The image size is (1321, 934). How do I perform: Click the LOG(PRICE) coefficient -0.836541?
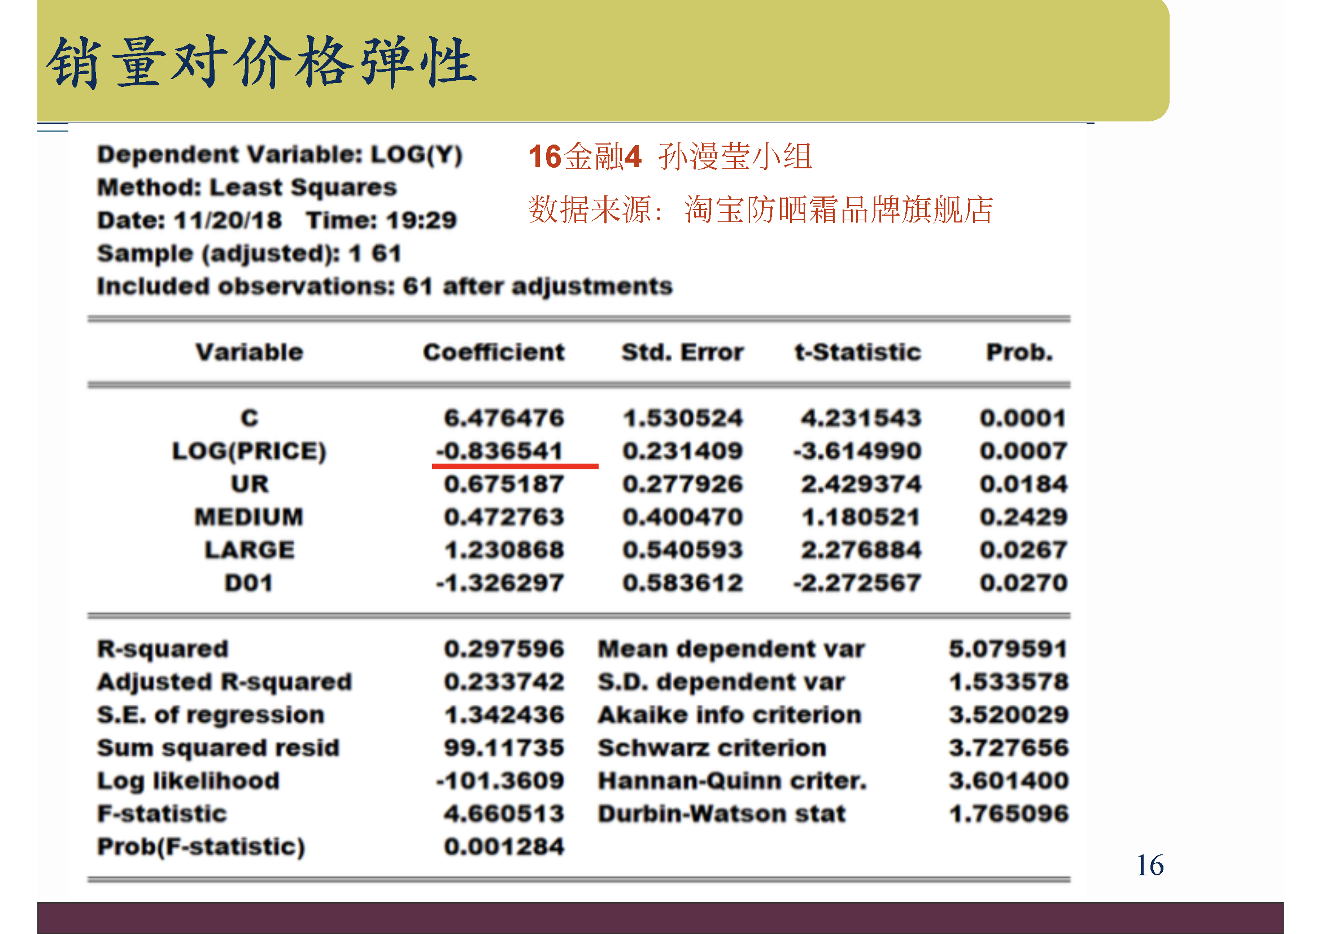(x=499, y=451)
